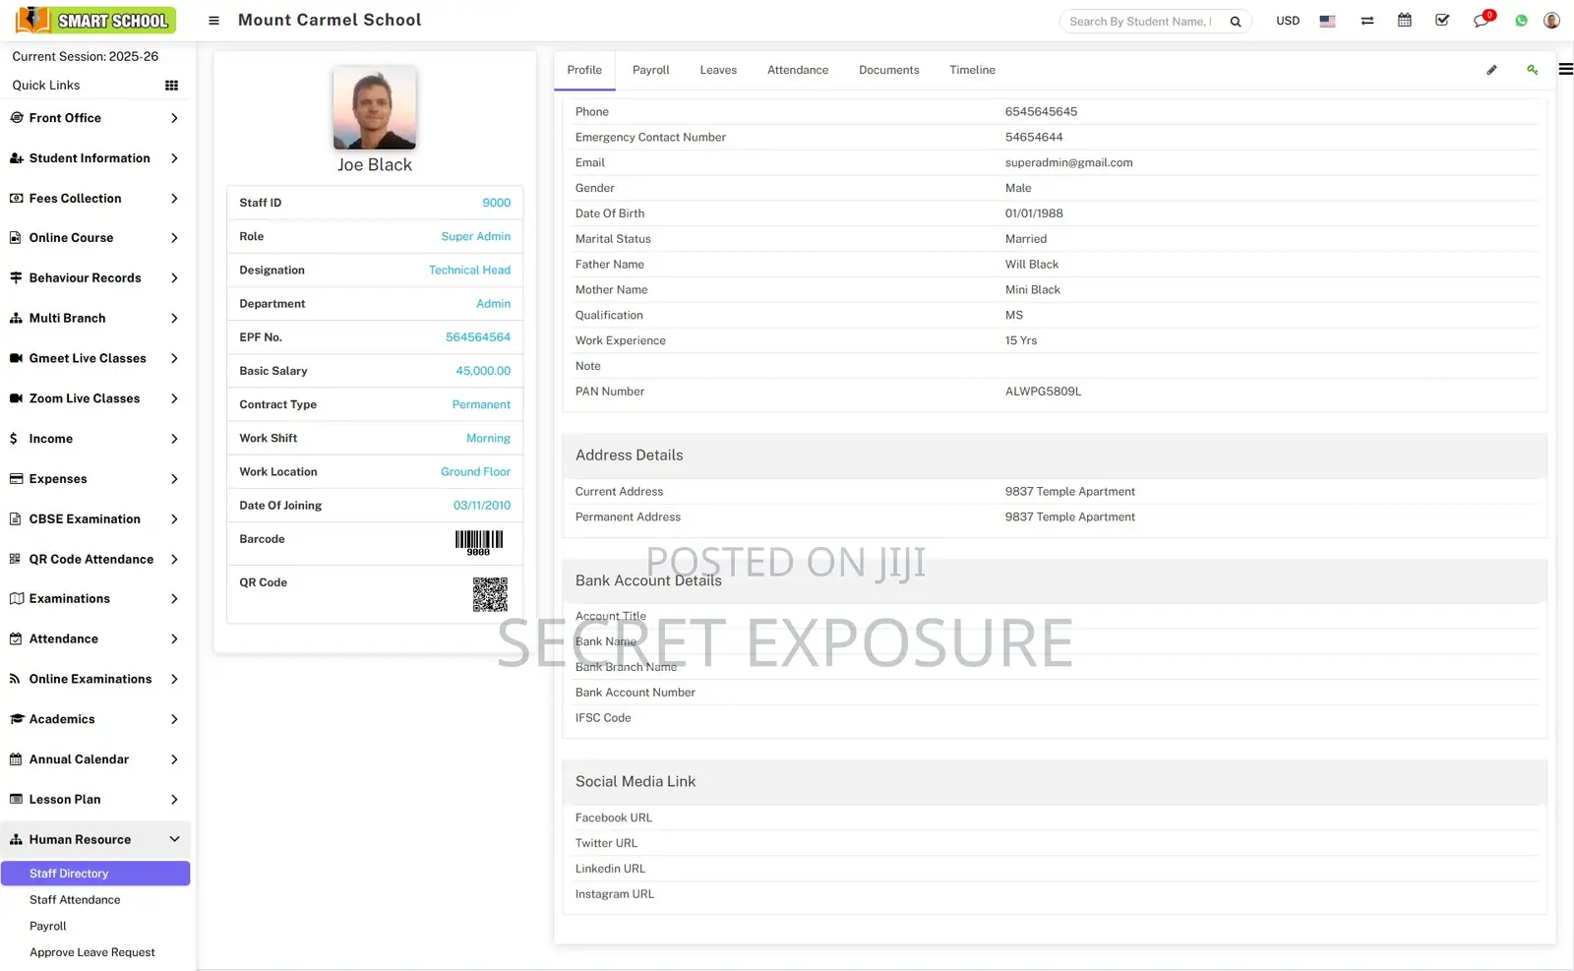Open the US flag language selector
1574x971 pixels.
point(1327,21)
